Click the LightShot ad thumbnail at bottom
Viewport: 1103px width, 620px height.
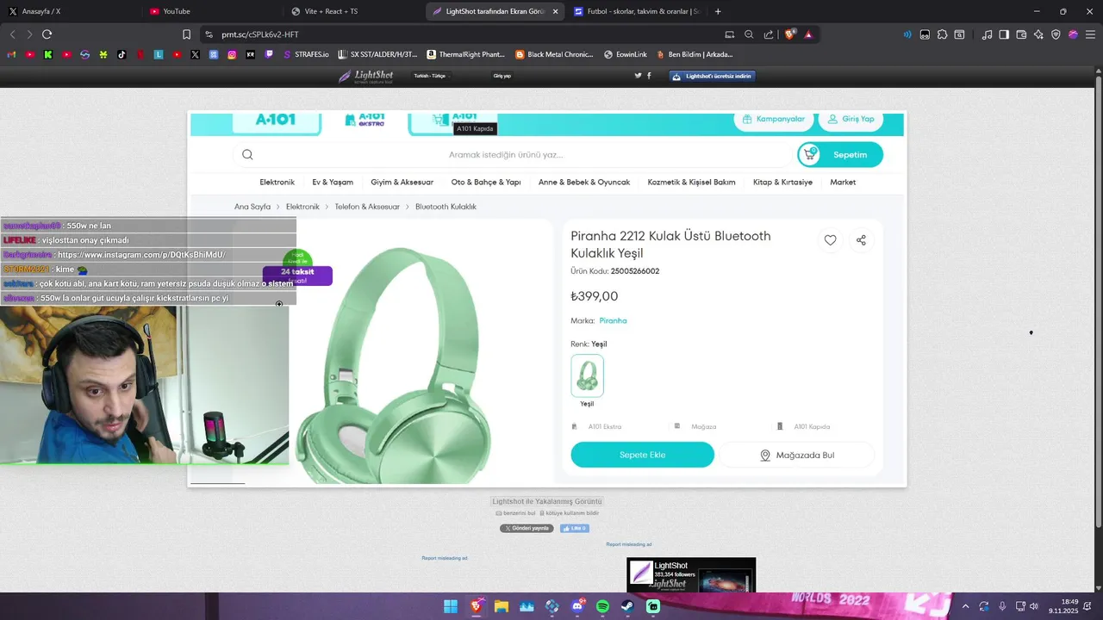691,574
